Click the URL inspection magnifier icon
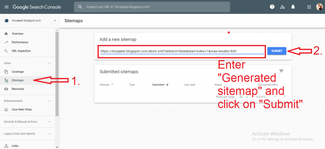325x149 pixels. 6,51
